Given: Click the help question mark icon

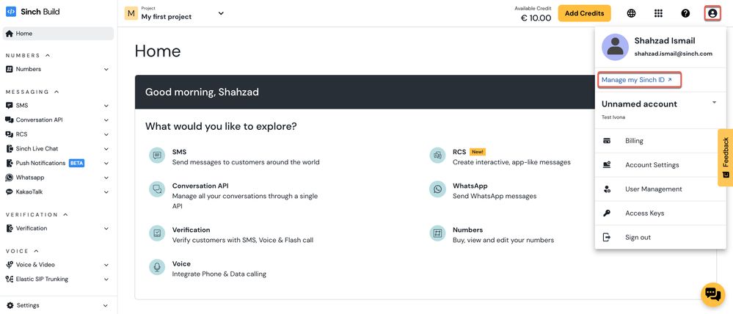Looking at the screenshot, I should click(x=685, y=13).
